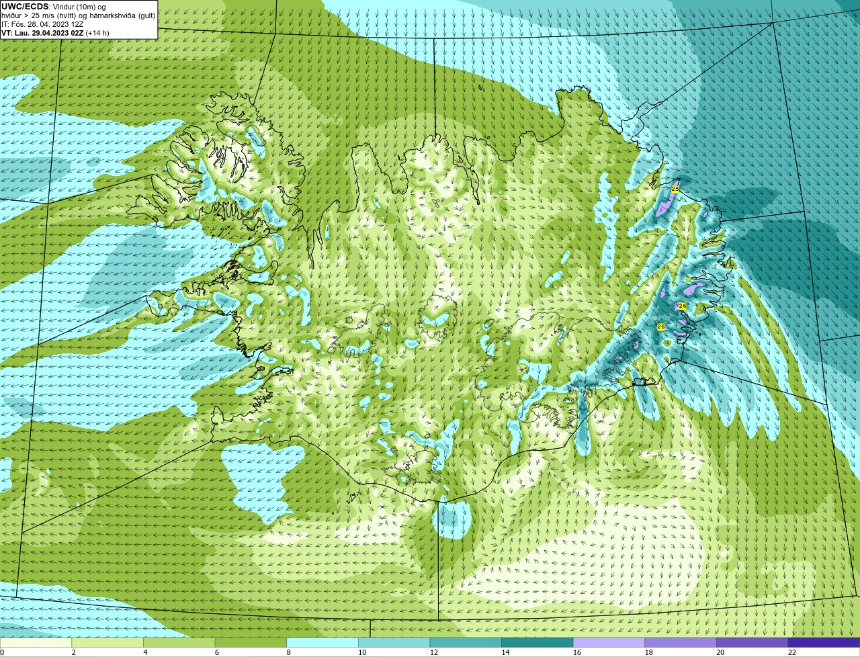Image resolution: width=860 pixels, height=657 pixels.
Task: Pick the aqua 10–12 m/s swatch
Action: click(394, 643)
